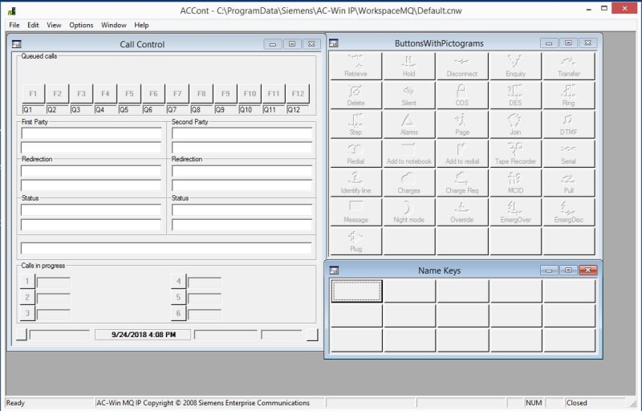Click the Tape Recorder pictogram button
This screenshot has height=411, width=642.
click(x=515, y=153)
